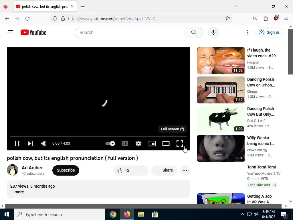Select the polish cow YouTube tab
This screenshot has width=293, height=220.
pyautogui.click(x=45, y=6)
